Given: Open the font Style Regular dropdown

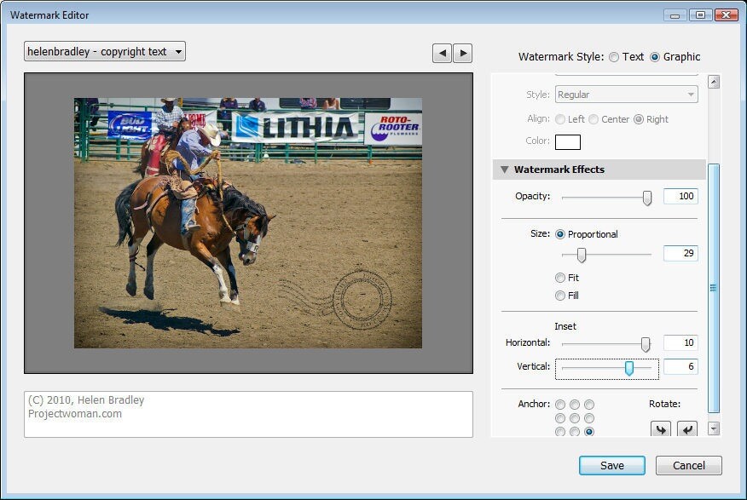Looking at the screenshot, I should click(x=627, y=95).
